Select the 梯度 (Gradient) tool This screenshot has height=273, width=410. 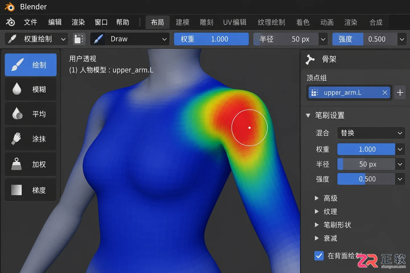[x=31, y=190]
